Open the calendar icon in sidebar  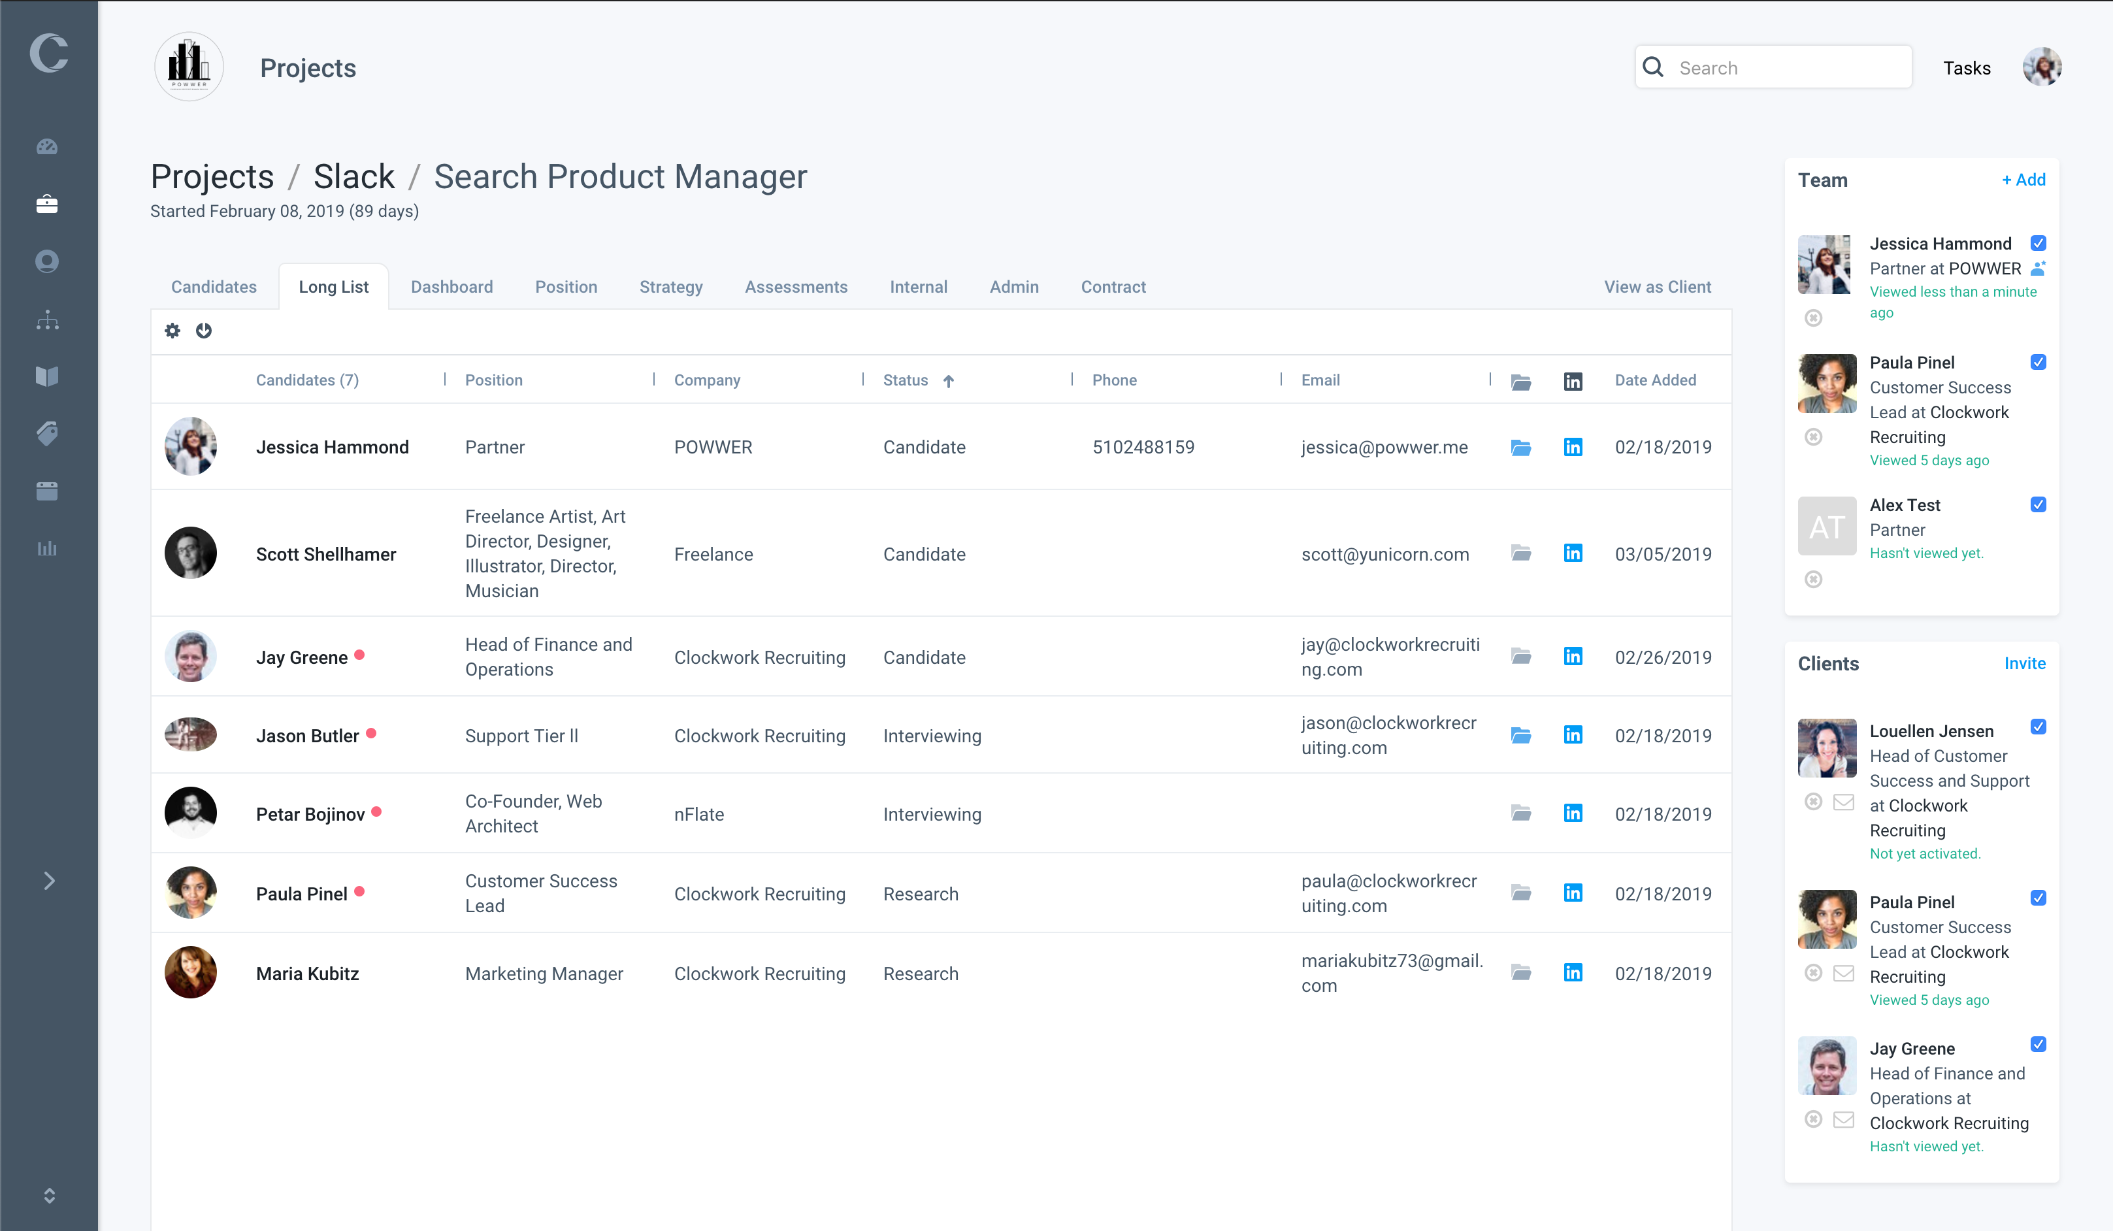pos(47,491)
